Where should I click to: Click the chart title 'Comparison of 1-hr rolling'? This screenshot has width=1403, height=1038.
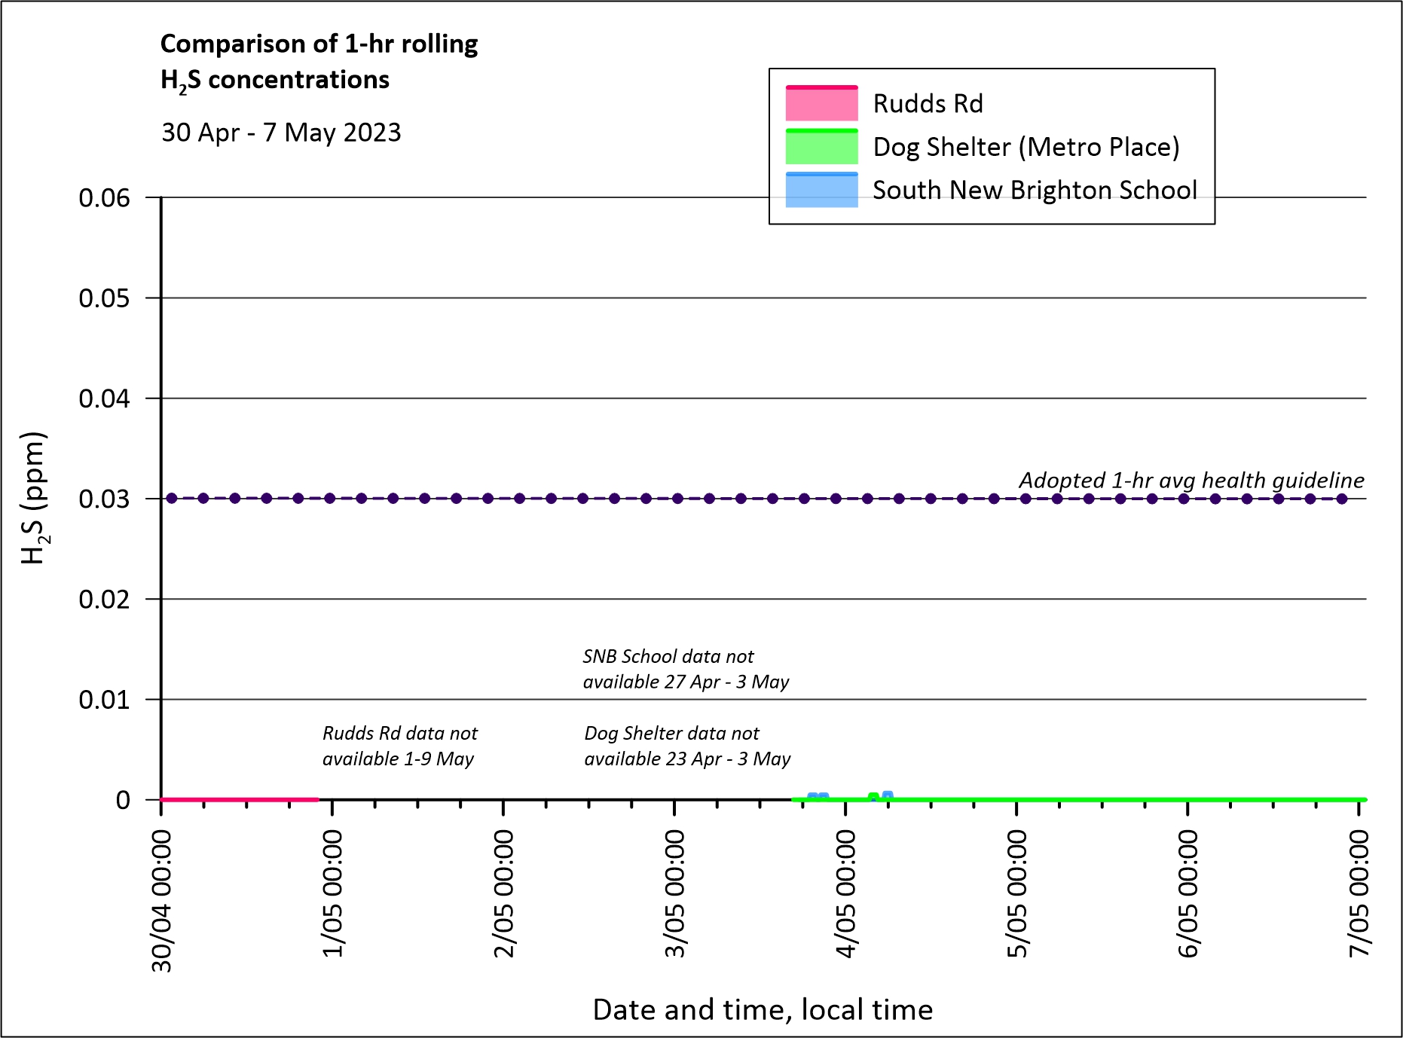(319, 44)
